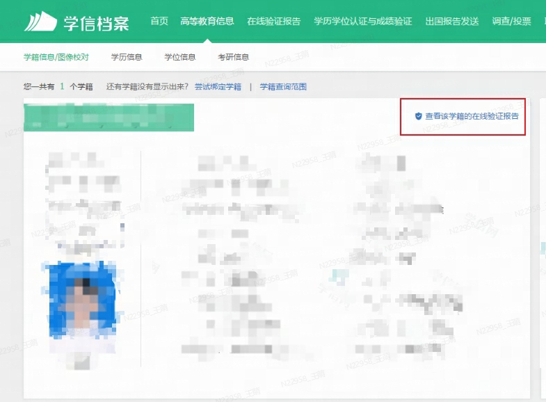This screenshot has height=402, width=546.
Task: Click the 学信档案 logo icon
Action: pyautogui.click(x=41, y=22)
